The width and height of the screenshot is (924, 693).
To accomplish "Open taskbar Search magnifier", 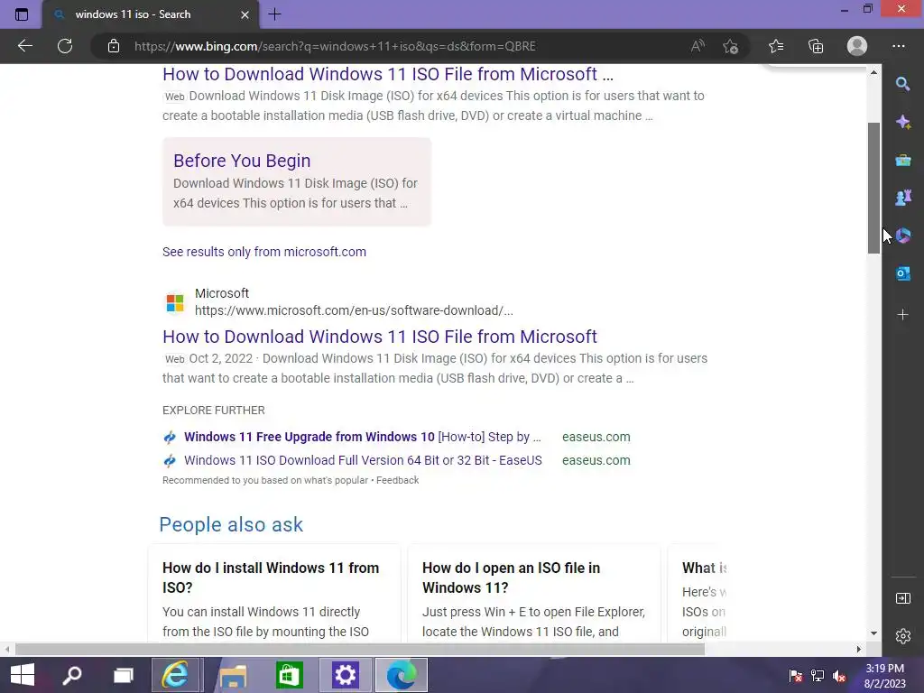I will click(x=72, y=675).
